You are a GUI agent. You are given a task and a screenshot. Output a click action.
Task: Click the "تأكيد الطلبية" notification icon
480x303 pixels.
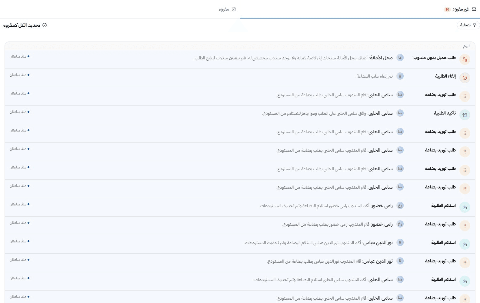(465, 115)
